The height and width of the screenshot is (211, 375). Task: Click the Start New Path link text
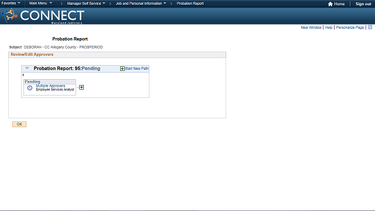[x=137, y=69]
